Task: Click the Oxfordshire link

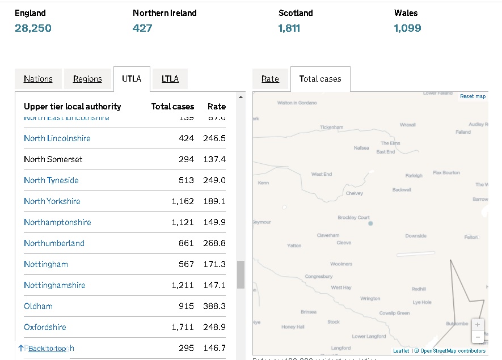Action: pyautogui.click(x=45, y=327)
